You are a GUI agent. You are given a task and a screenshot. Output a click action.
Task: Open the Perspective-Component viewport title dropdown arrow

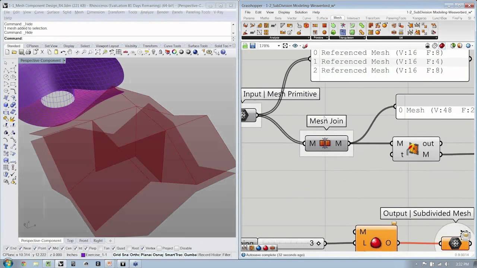tap(64, 60)
